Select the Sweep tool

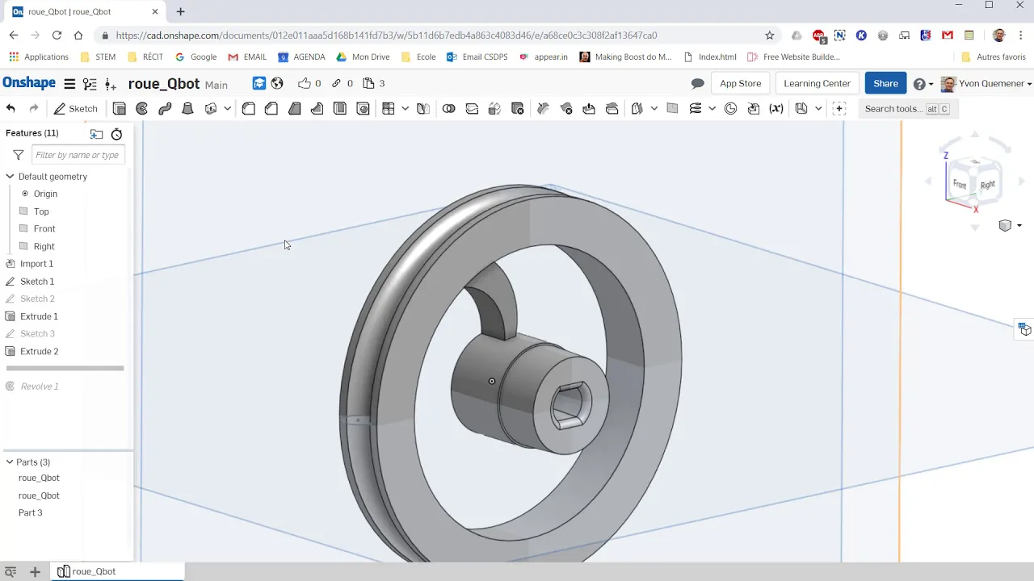click(x=165, y=108)
